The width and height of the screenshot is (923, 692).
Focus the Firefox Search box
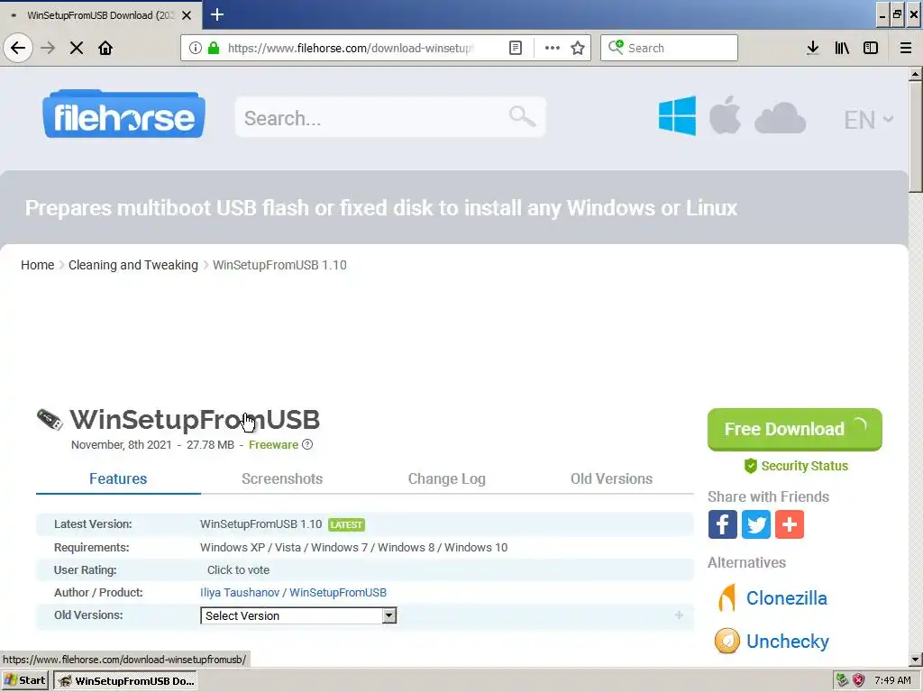pos(669,48)
